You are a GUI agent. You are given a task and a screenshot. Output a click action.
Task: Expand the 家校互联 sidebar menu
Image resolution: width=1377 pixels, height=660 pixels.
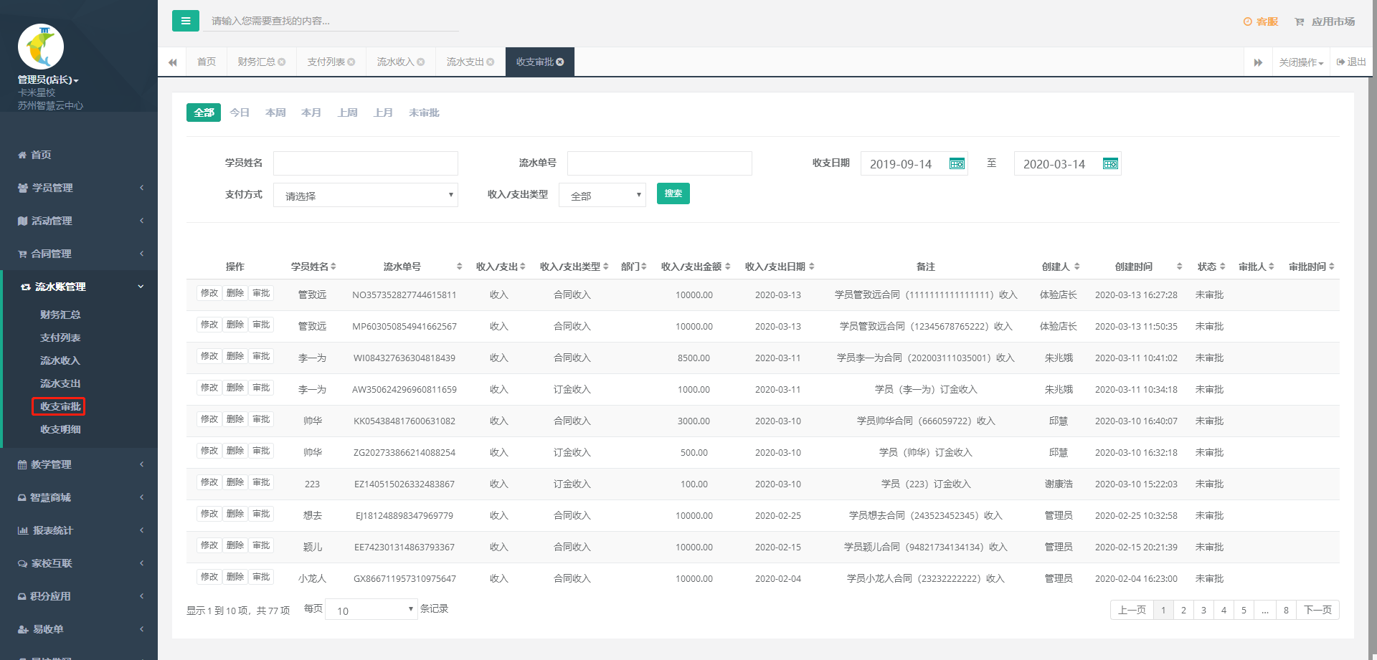tap(79, 563)
